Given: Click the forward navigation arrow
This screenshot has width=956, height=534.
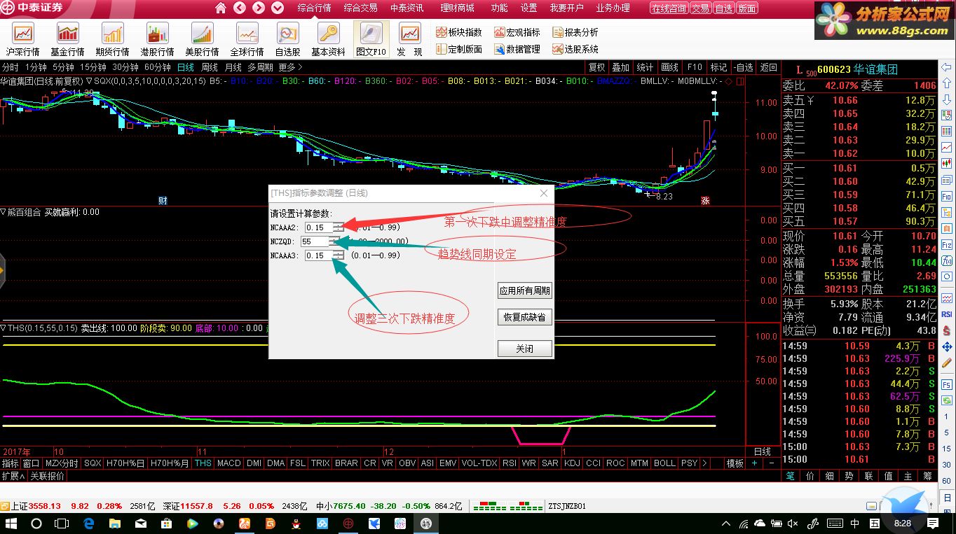Looking at the screenshot, I should (x=259, y=8).
